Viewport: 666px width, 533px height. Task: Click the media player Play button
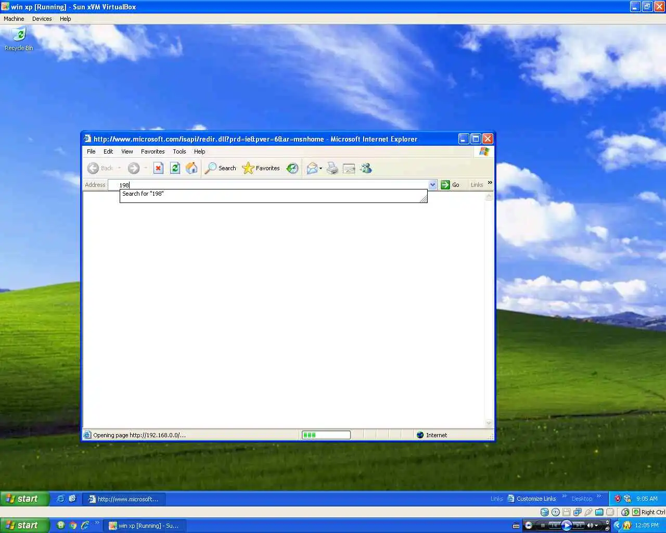(x=567, y=525)
